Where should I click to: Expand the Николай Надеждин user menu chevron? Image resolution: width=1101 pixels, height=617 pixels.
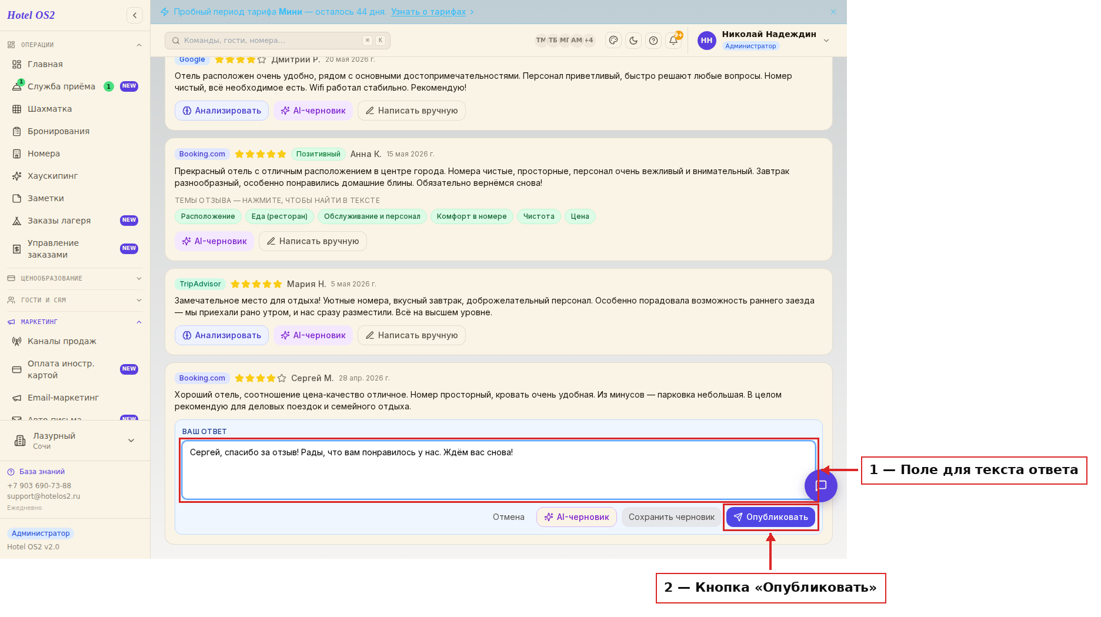click(x=826, y=41)
